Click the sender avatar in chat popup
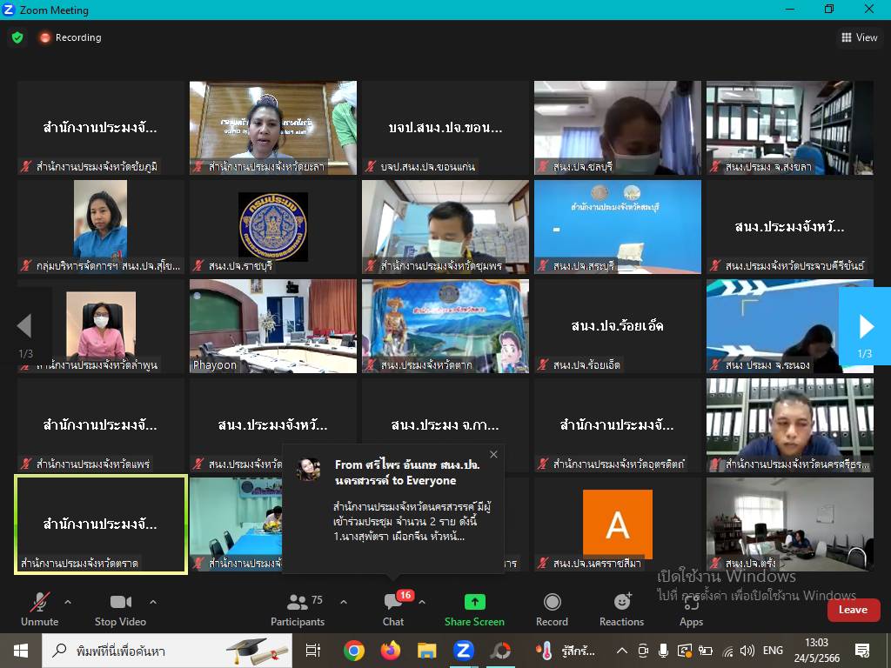Image resolution: width=891 pixels, height=668 pixels. pos(308,469)
